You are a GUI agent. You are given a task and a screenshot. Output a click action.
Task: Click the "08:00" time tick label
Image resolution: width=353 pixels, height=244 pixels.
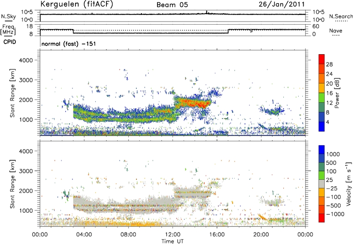pyautogui.click(x=128, y=235)
